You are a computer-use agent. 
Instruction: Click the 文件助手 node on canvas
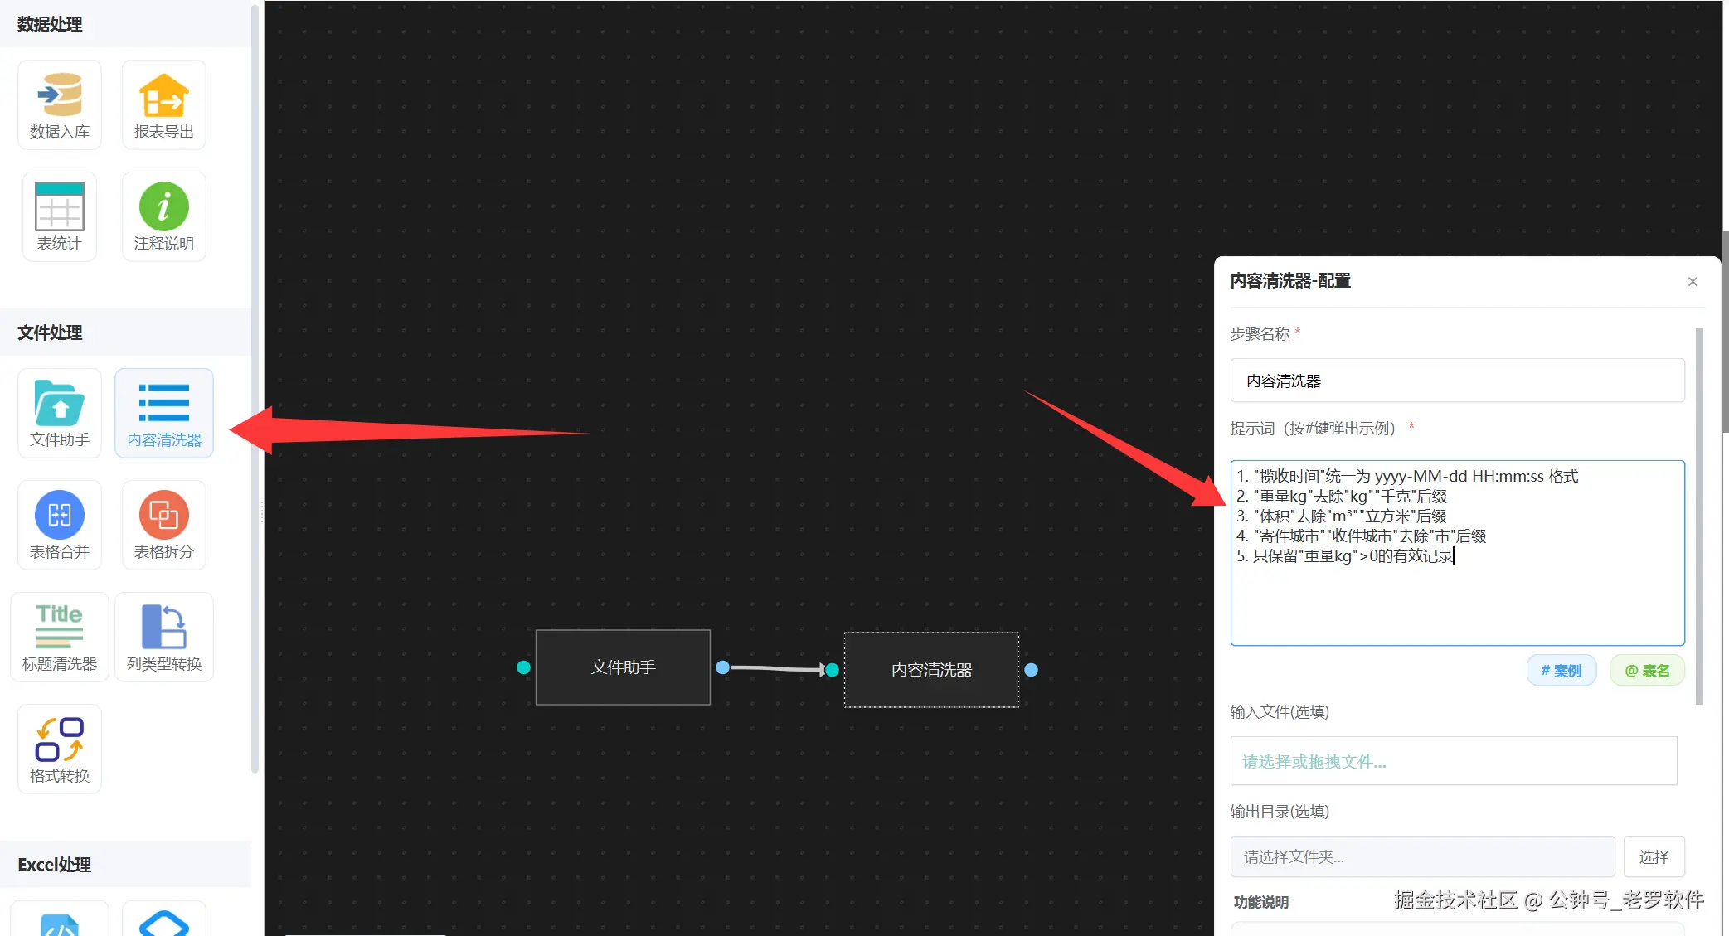pos(623,667)
